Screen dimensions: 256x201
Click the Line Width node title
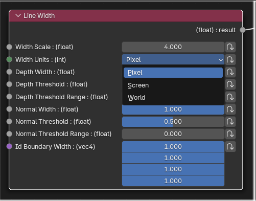[x=39, y=16]
